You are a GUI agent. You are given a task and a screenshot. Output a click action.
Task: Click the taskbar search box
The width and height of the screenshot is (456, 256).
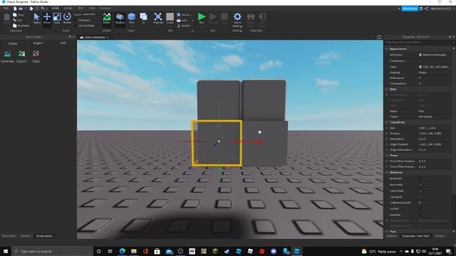tap(52, 251)
